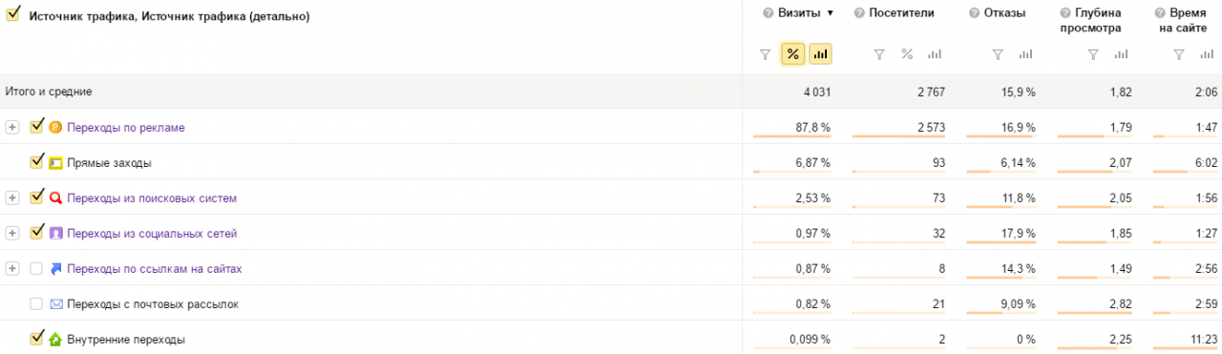
Task: Uncheck the Переходы по рекламе checkbox
Action: [x=36, y=126]
